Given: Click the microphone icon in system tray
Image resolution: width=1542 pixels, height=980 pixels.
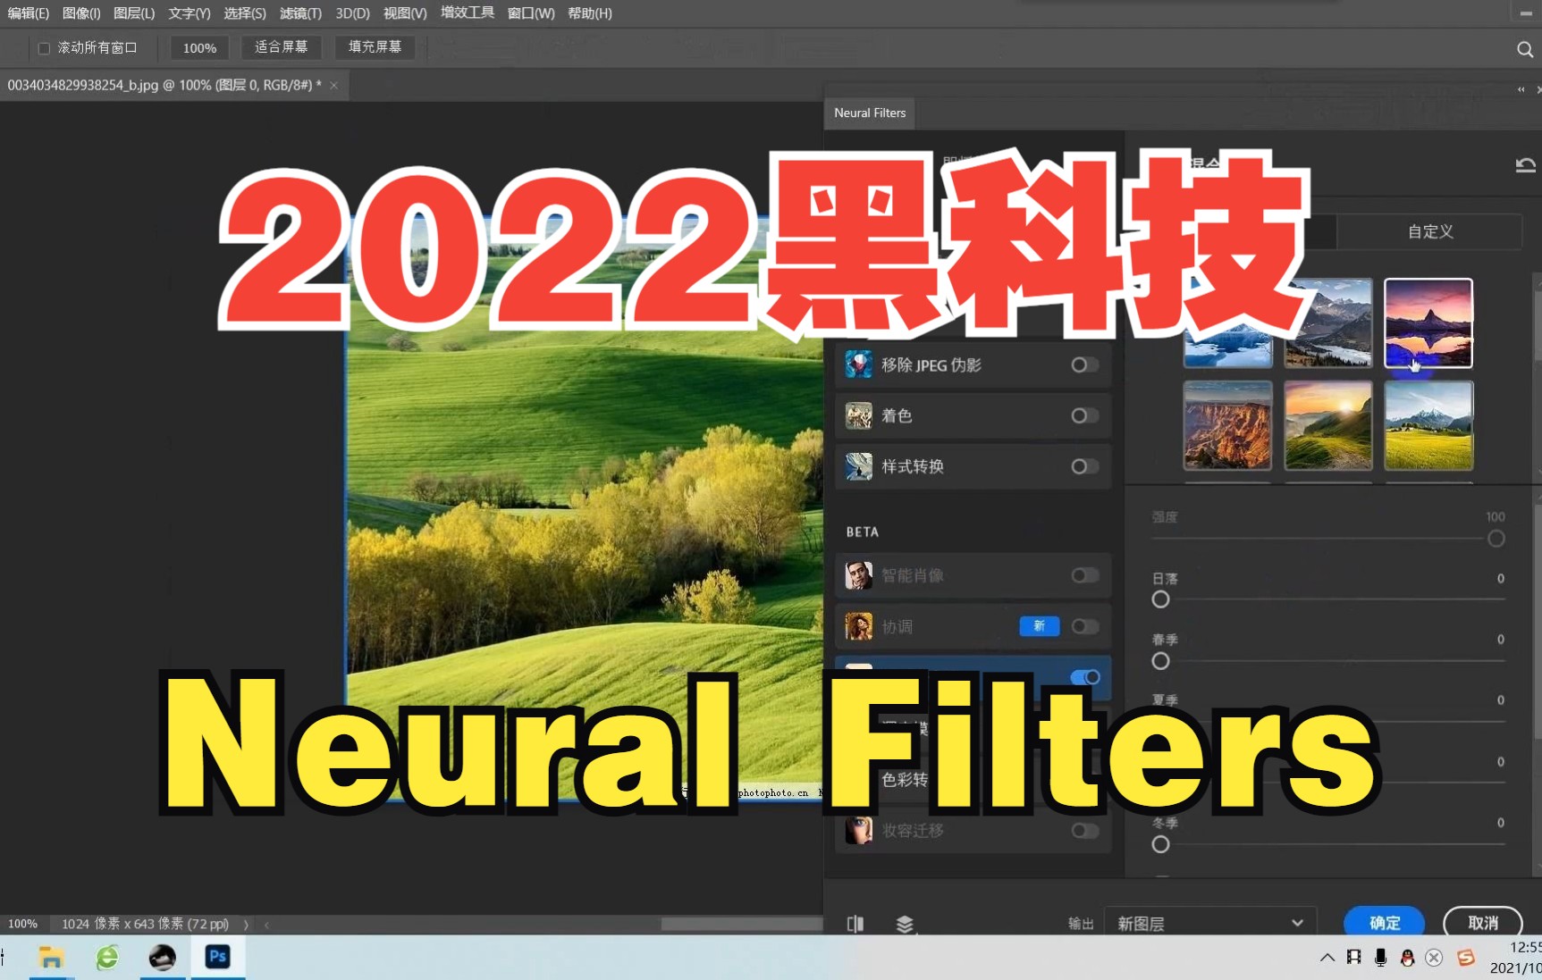Looking at the screenshot, I should tap(1380, 958).
